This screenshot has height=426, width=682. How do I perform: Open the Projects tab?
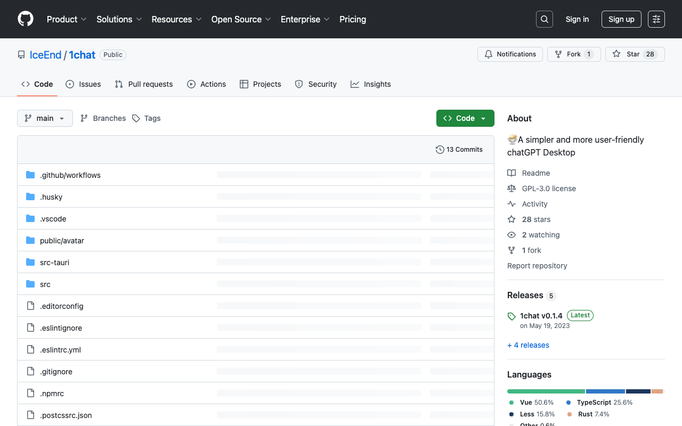tap(261, 84)
